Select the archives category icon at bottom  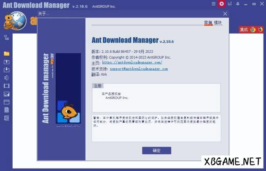tap(6, 118)
